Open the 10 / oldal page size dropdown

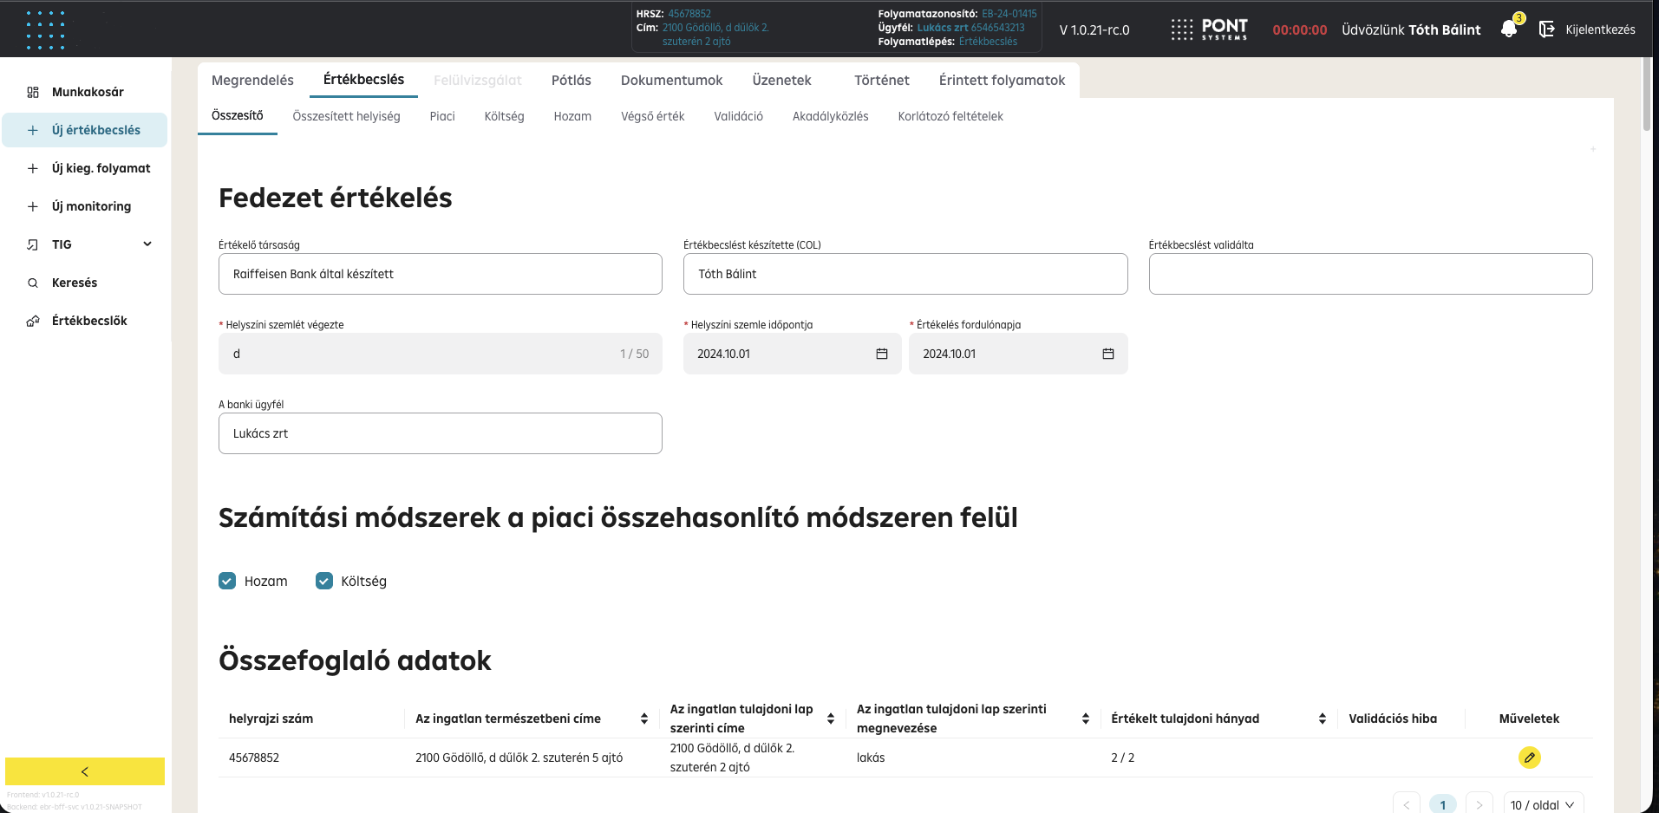click(1543, 804)
